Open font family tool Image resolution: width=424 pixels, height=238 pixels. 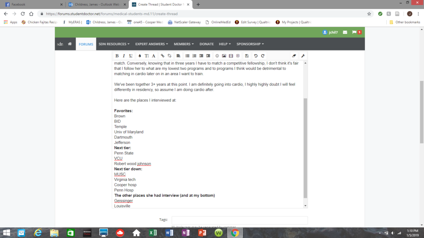tap(153, 56)
